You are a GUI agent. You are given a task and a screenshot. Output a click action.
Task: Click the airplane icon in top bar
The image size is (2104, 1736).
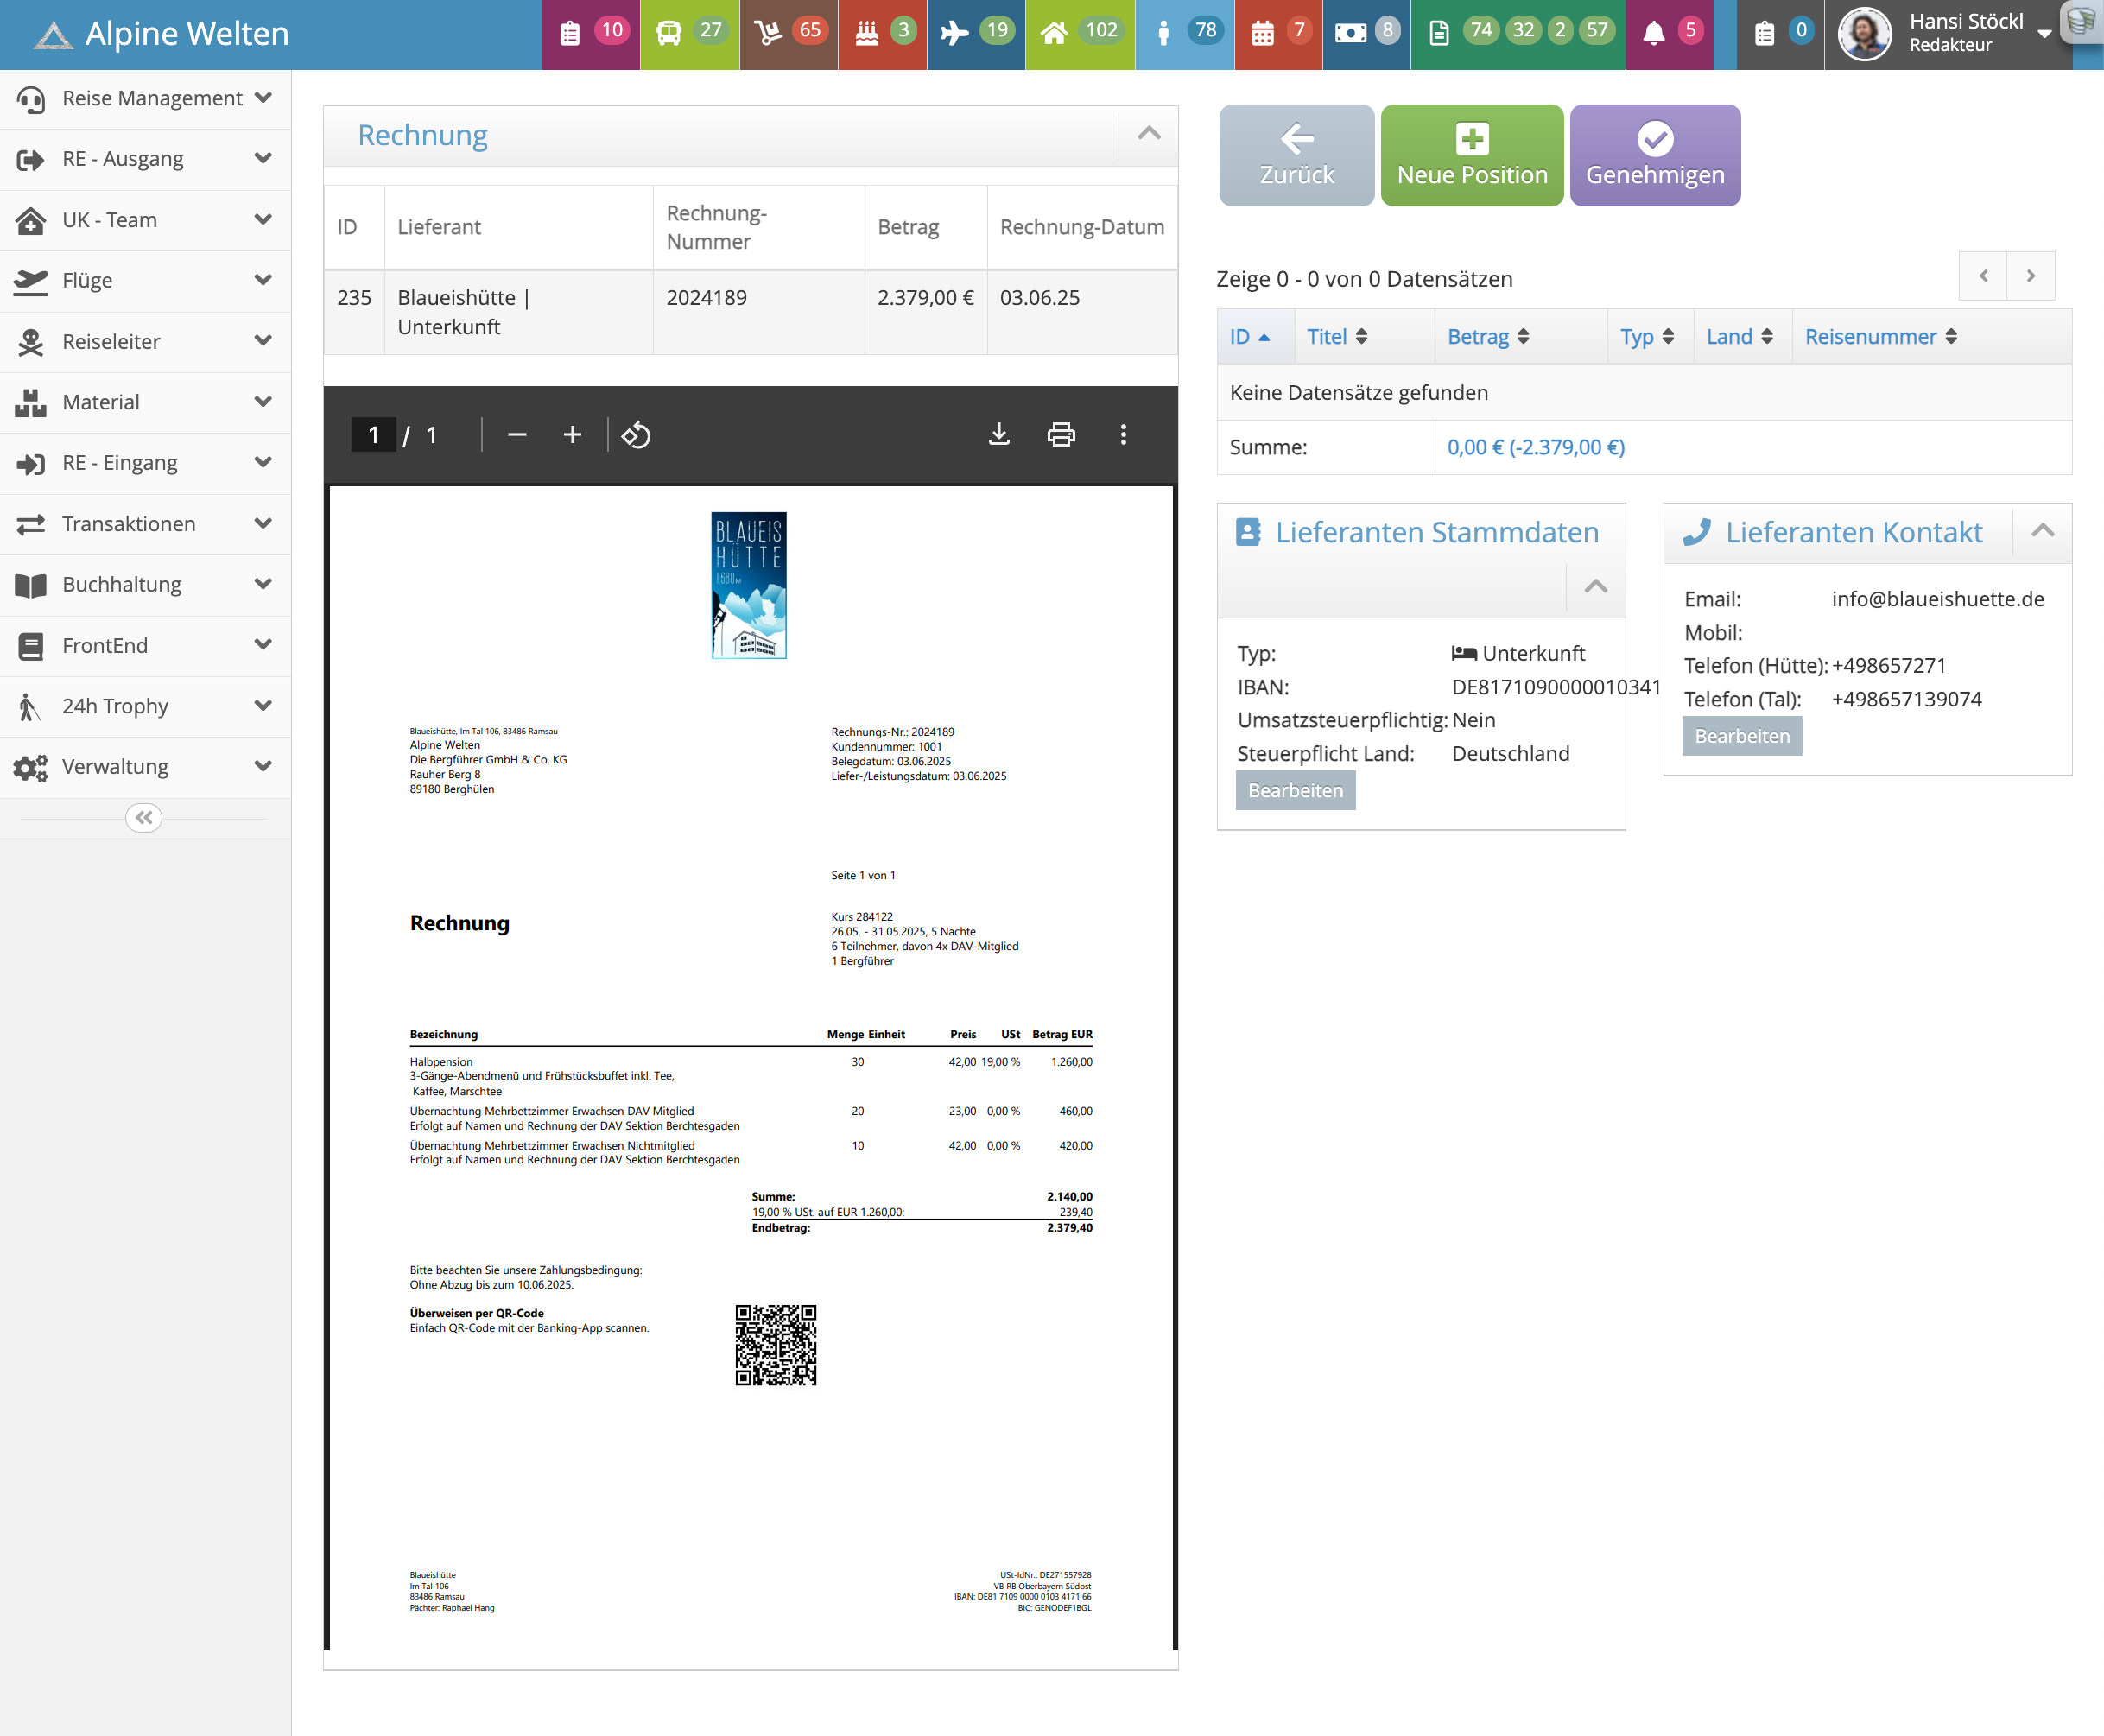point(955,33)
